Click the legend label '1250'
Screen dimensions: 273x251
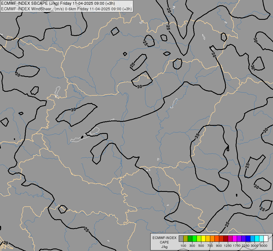tap(228, 246)
